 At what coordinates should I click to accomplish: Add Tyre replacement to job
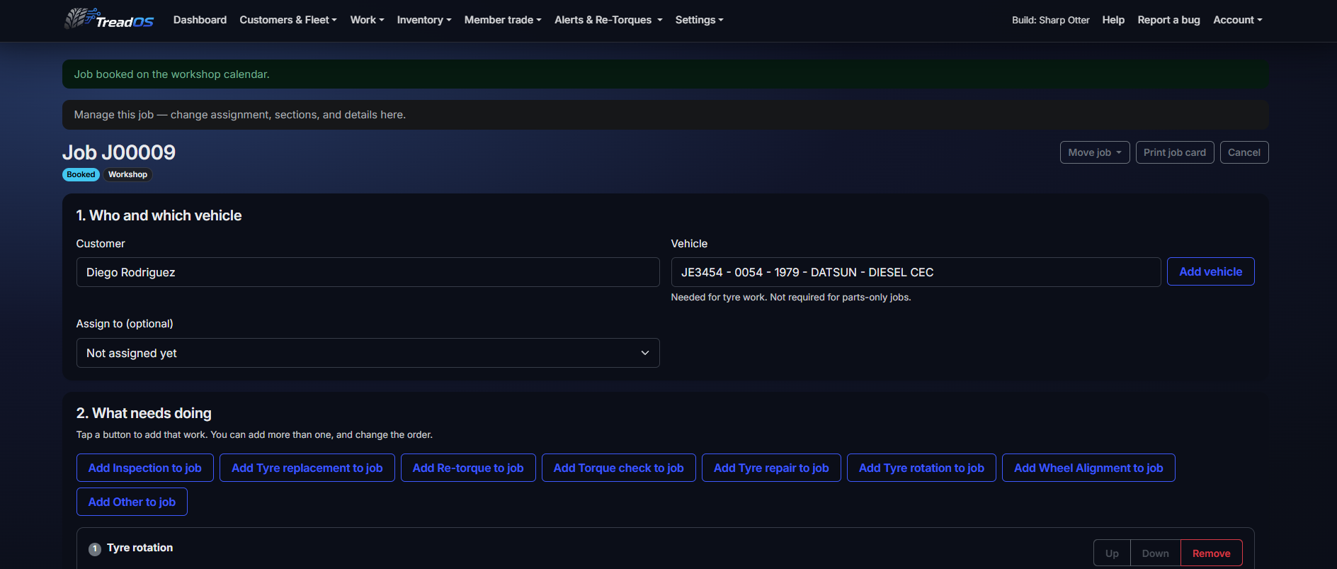[307, 468]
